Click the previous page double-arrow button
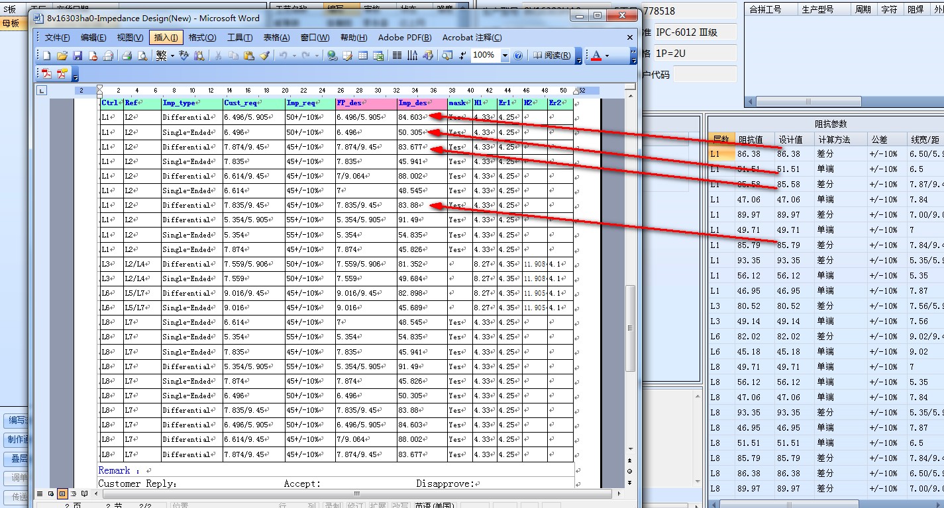This screenshot has height=508, width=944. pos(629,462)
